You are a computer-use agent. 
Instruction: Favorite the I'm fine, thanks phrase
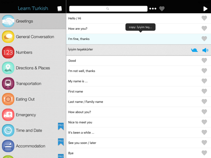point(204,39)
